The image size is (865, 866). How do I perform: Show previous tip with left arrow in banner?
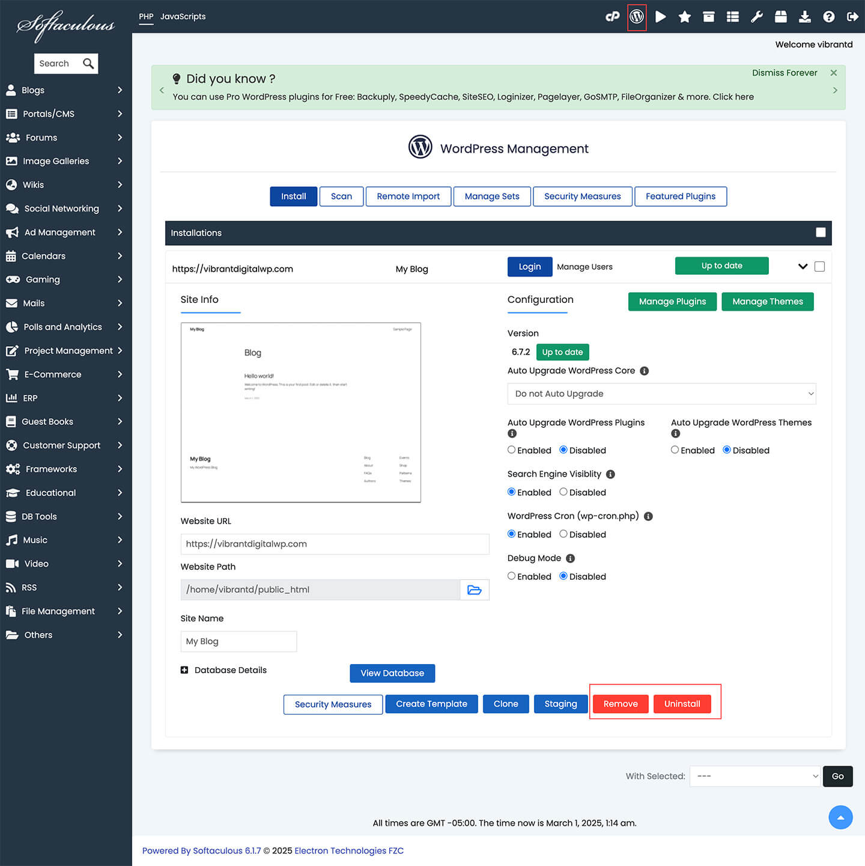coord(162,90)
